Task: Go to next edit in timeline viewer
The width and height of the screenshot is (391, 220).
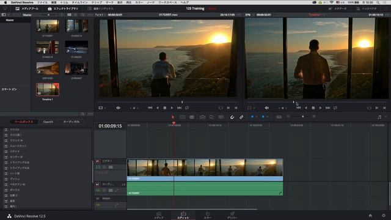Action: coord(328,108)
